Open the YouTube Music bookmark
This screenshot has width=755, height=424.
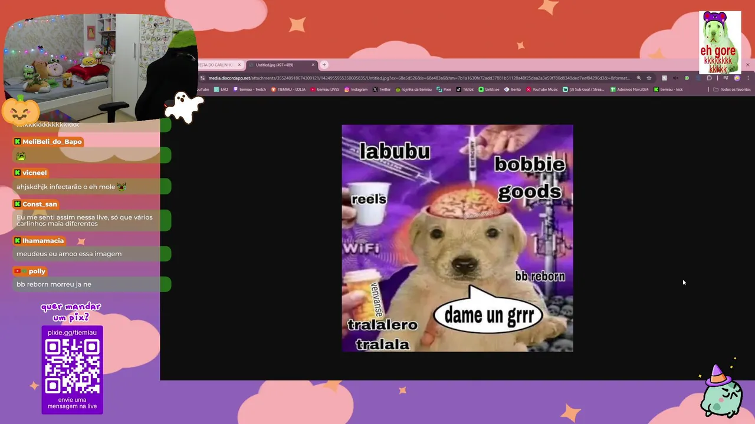541,90
